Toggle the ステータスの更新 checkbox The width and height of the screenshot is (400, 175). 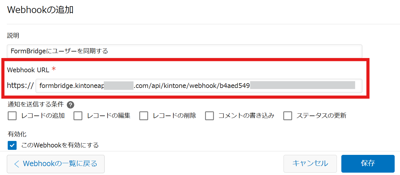click(x=288, y=116)
